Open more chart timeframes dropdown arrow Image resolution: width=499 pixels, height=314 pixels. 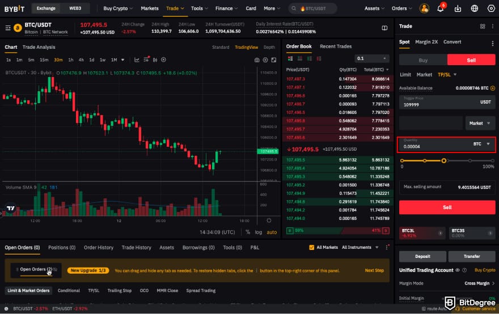(x=123, y=60)
